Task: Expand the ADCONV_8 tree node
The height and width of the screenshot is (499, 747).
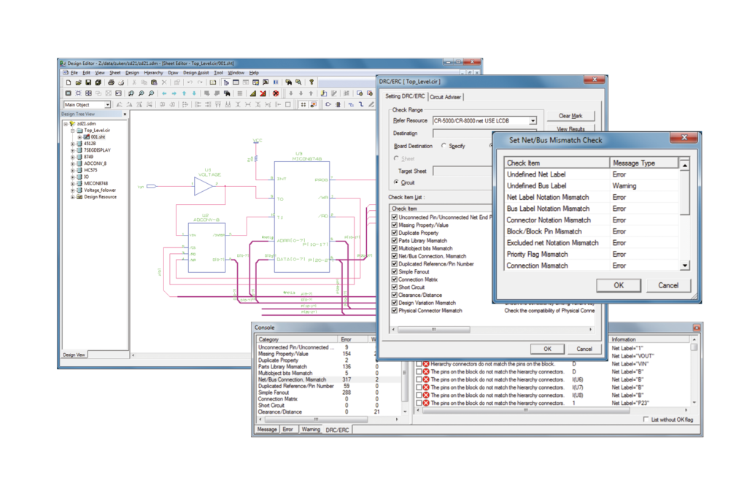Action: pyautogui.click(x=73, y=163)
